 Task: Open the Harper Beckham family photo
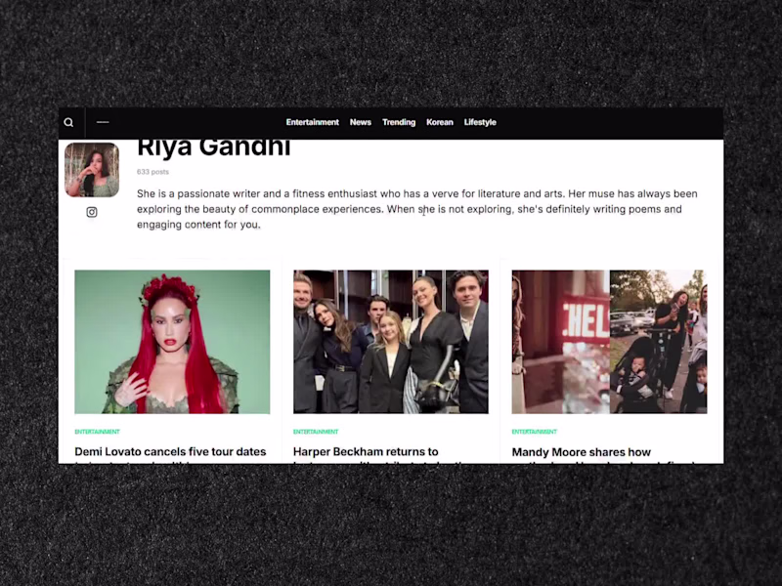(390, 342)
